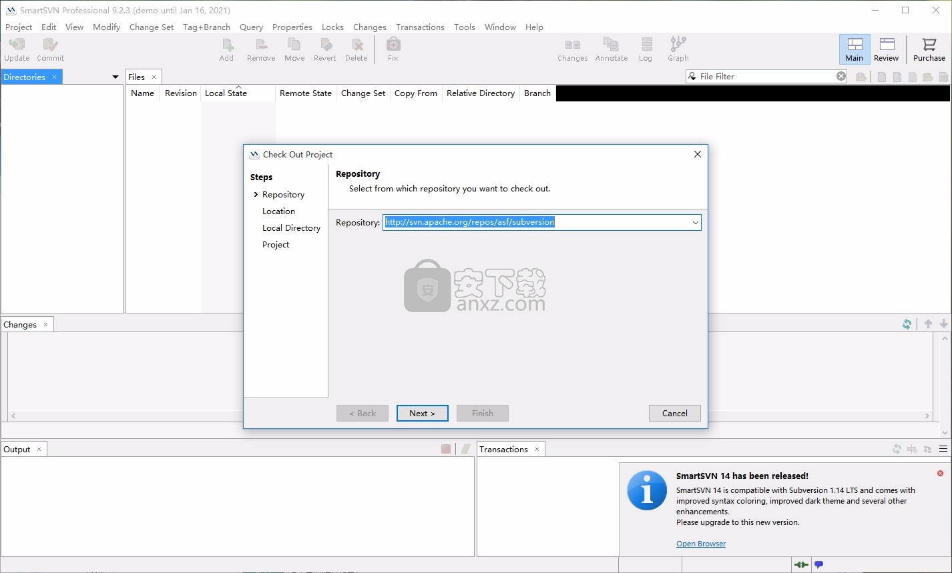The image size is (952, 573).
Task: Click the Open Browser link
Action: 701,544
